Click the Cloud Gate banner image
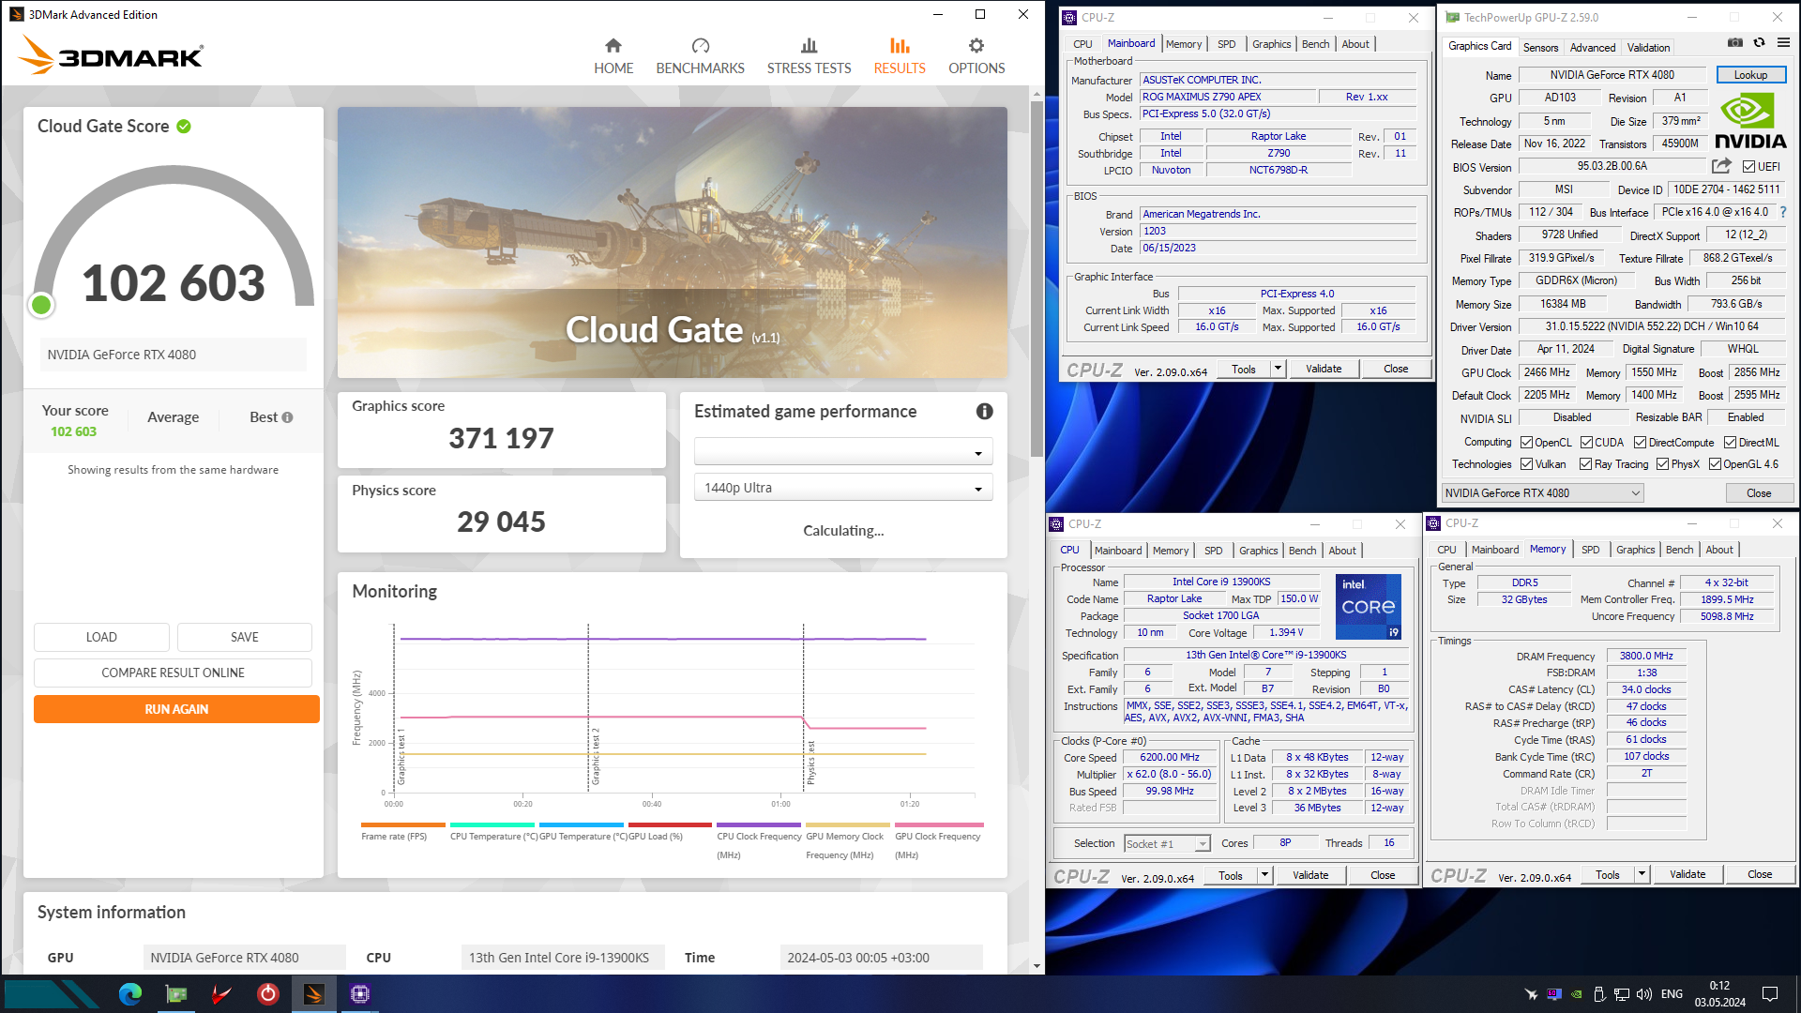1801x1013 pixels. click(x=672, y=242)
